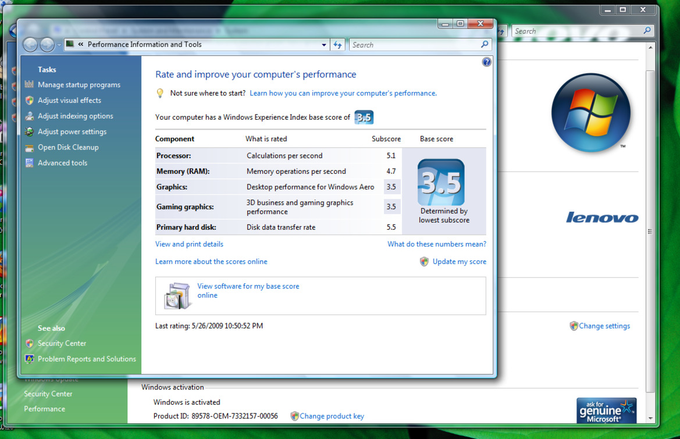Open Adjust indexing options
The width and height of the screenshot is (680, 439).
coord(76,116)
